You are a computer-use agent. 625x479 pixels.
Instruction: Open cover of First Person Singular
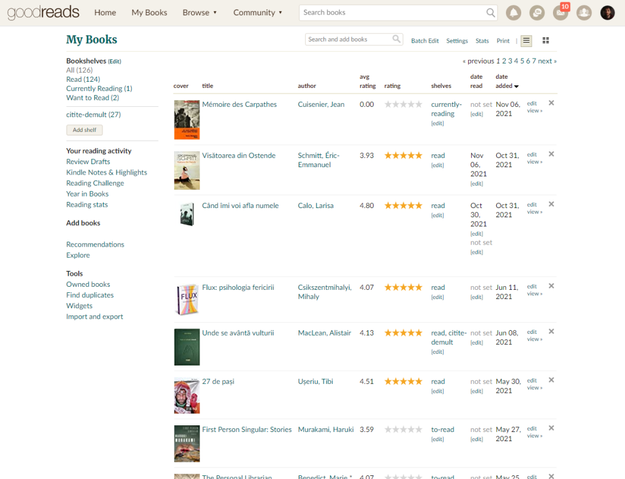187,444
